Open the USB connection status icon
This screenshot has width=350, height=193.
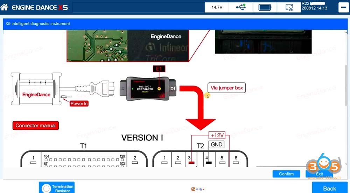[241, 7]
